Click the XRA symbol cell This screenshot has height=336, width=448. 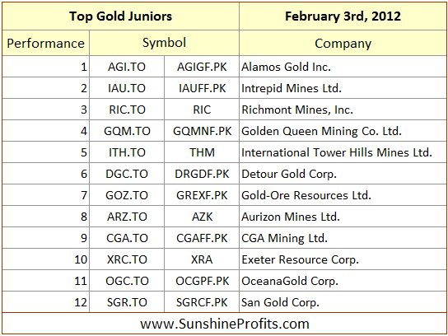pyautogui.click(x=202, y=259)
